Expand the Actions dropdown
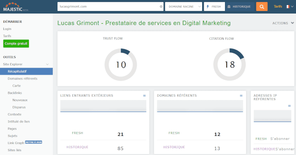 [x=283, y=23]
